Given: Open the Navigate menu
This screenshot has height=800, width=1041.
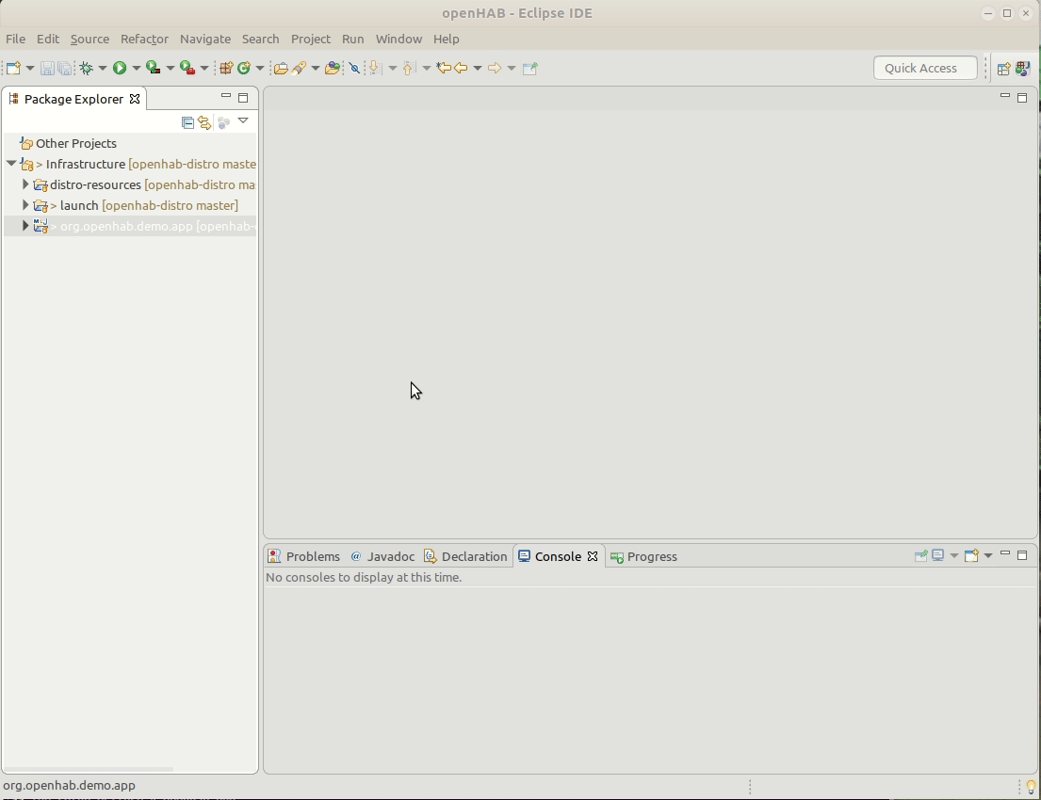Looking at the screenshot, I should [x=205, y=39].
